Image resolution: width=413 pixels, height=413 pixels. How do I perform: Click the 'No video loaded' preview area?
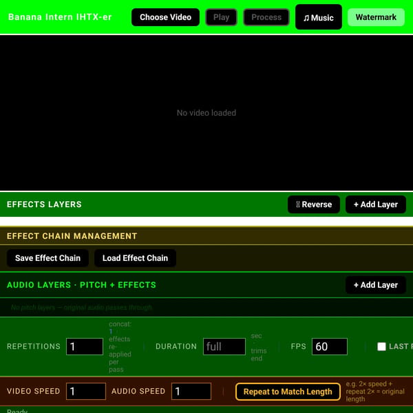point(206,113)
